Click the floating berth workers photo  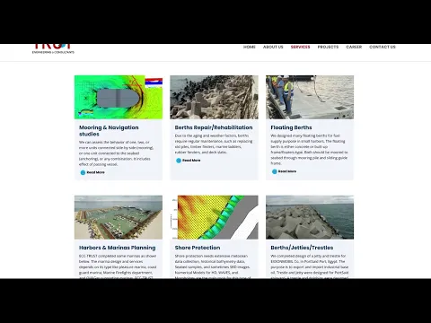[x=310, y=97]
